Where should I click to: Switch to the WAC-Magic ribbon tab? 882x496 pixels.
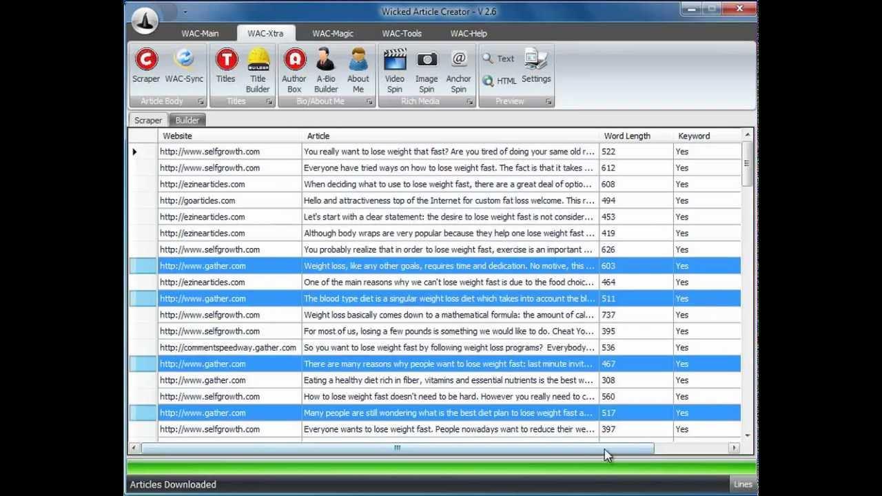(333, 33)
